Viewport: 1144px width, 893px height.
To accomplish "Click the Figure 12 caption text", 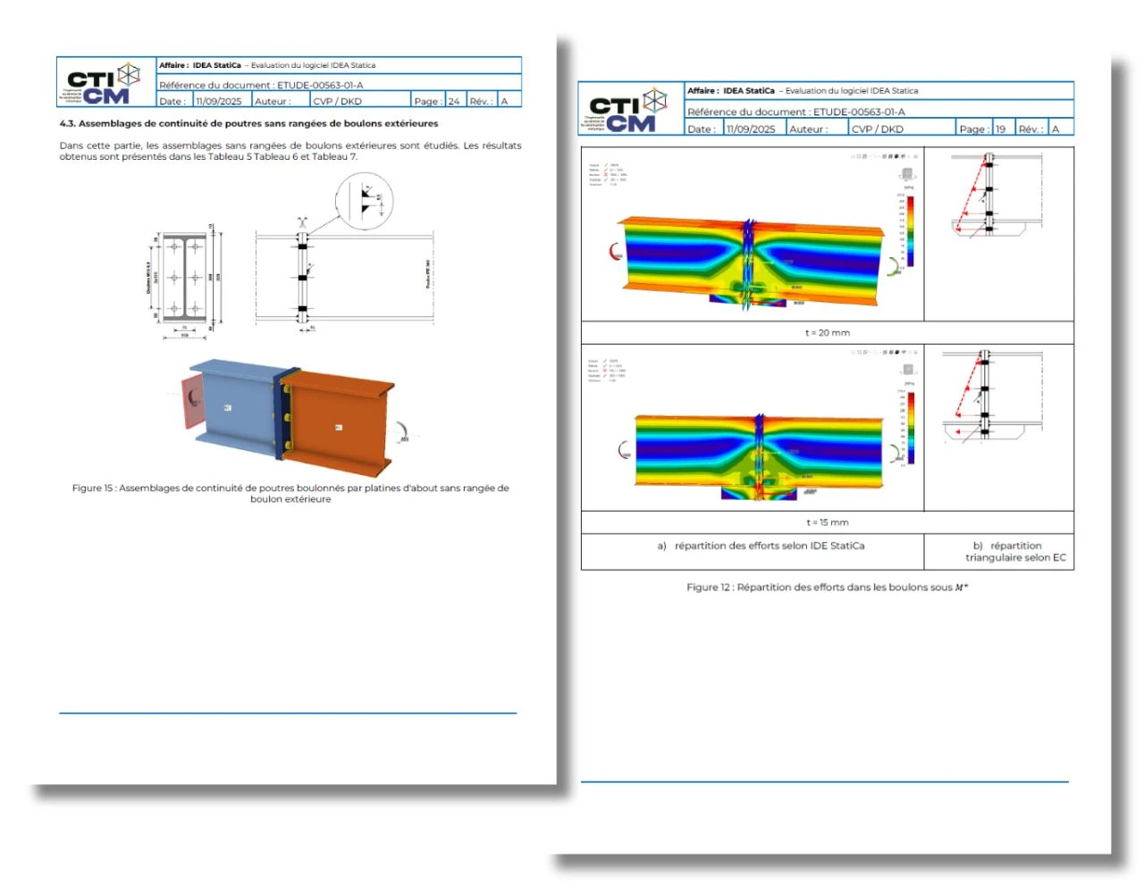I will [x=828, y=587].
